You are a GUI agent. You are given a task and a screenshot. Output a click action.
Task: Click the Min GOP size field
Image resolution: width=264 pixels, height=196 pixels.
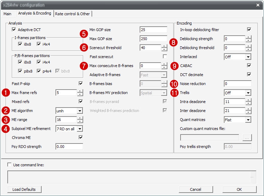tap(153, 30)
